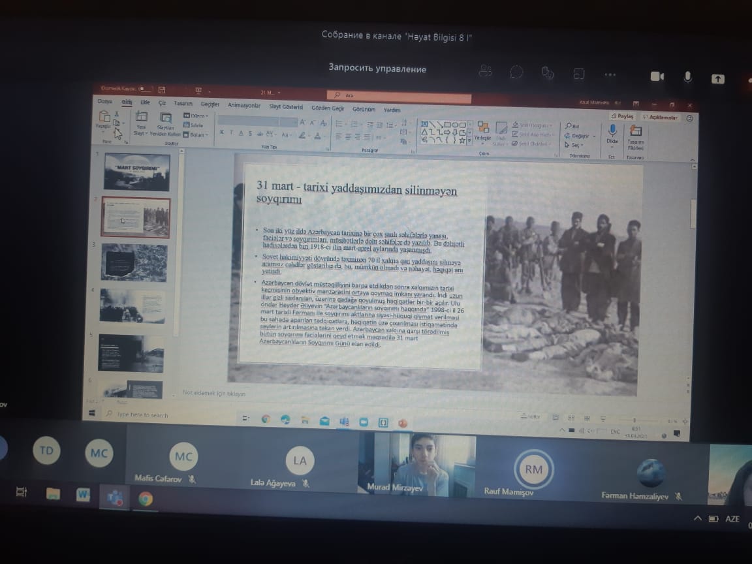Start slideshow from the quick access toolbar
The width and height of the screenshot is (752, 564).
pos(198,89)
